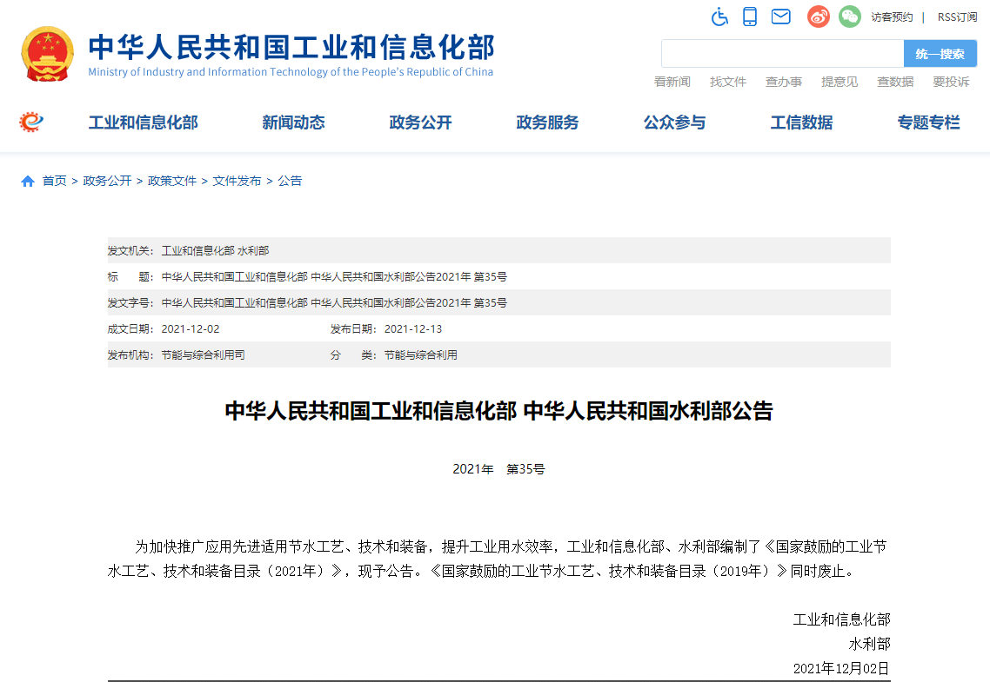
Task: Click 文件发布 breadcrumb link
Action: 237,182
